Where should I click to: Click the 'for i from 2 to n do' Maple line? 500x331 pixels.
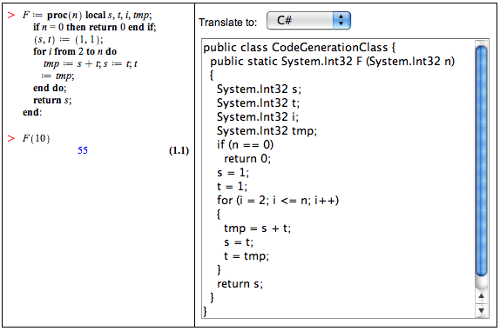pyautogui.click(x=75, y=51)
